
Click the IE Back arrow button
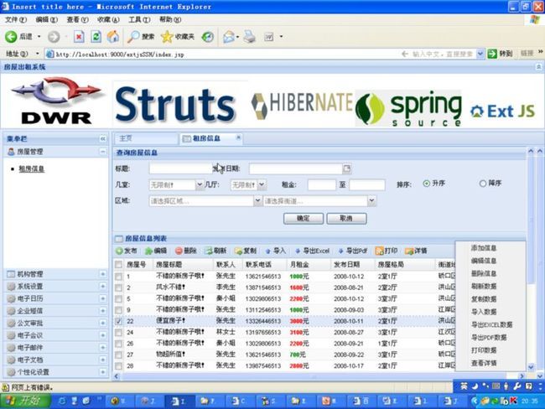[x=11, y=37]
